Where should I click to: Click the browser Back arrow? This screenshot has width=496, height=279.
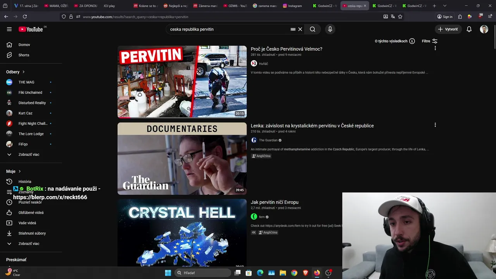click(6, 17)
